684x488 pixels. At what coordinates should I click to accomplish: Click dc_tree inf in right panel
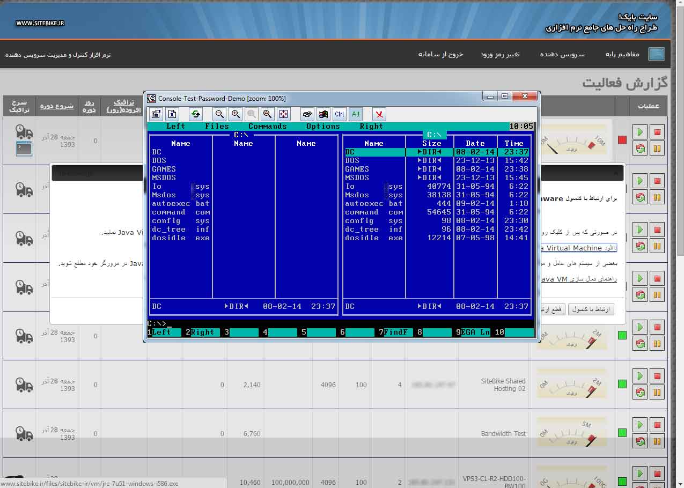pyautogui.click(x=373, y=229)
